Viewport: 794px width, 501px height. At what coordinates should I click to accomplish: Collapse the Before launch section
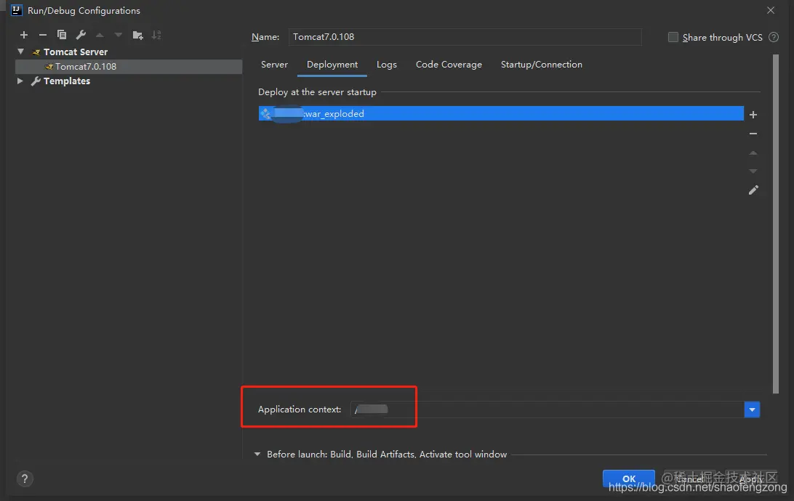point(257,454)
